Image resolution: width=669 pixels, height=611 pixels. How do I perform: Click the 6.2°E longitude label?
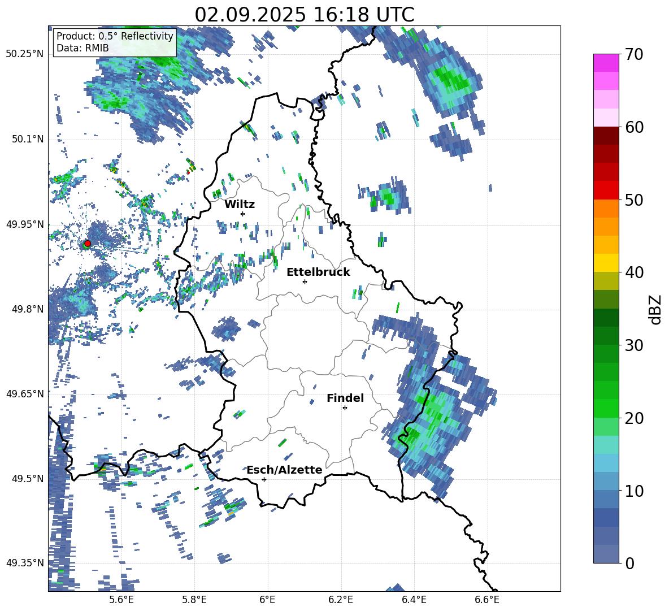341,600
